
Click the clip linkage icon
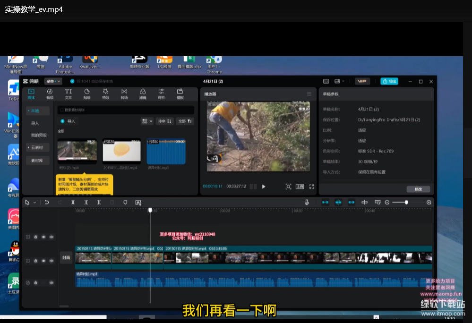(352, 203)
